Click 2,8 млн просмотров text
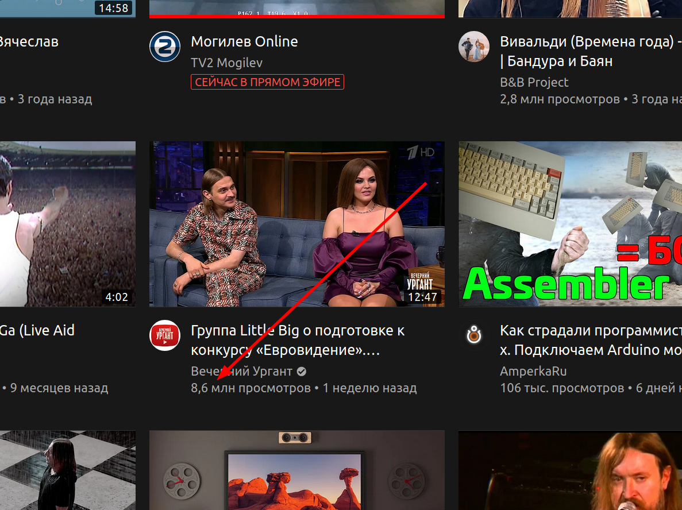This screenshot has width=682, height=510. (560, 99)
